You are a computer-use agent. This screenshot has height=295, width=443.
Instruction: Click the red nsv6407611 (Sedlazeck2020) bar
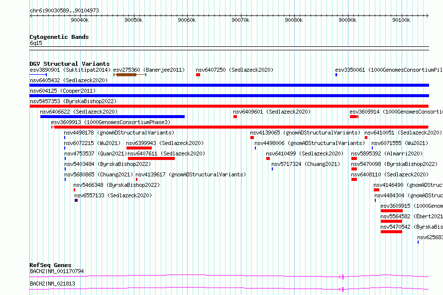pos(151,158)
